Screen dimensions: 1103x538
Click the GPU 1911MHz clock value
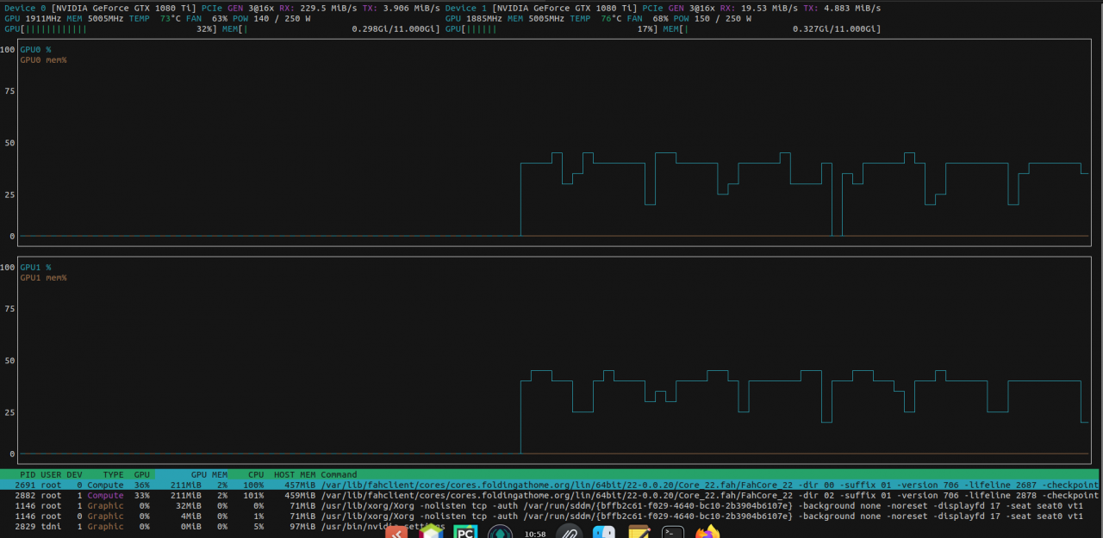[x=33, y=18]
